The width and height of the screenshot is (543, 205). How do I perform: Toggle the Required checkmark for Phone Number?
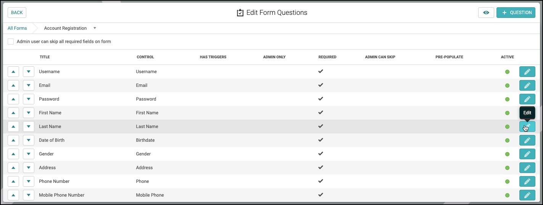321,181
